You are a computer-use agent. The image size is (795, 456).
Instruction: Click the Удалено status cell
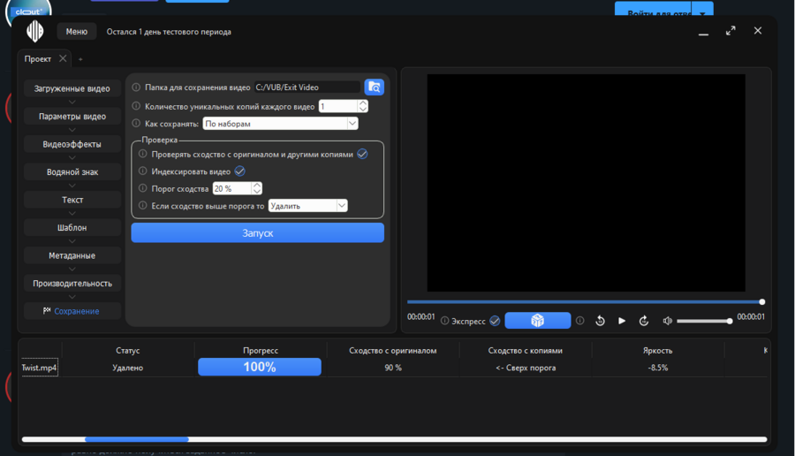[x=128, y=368]
